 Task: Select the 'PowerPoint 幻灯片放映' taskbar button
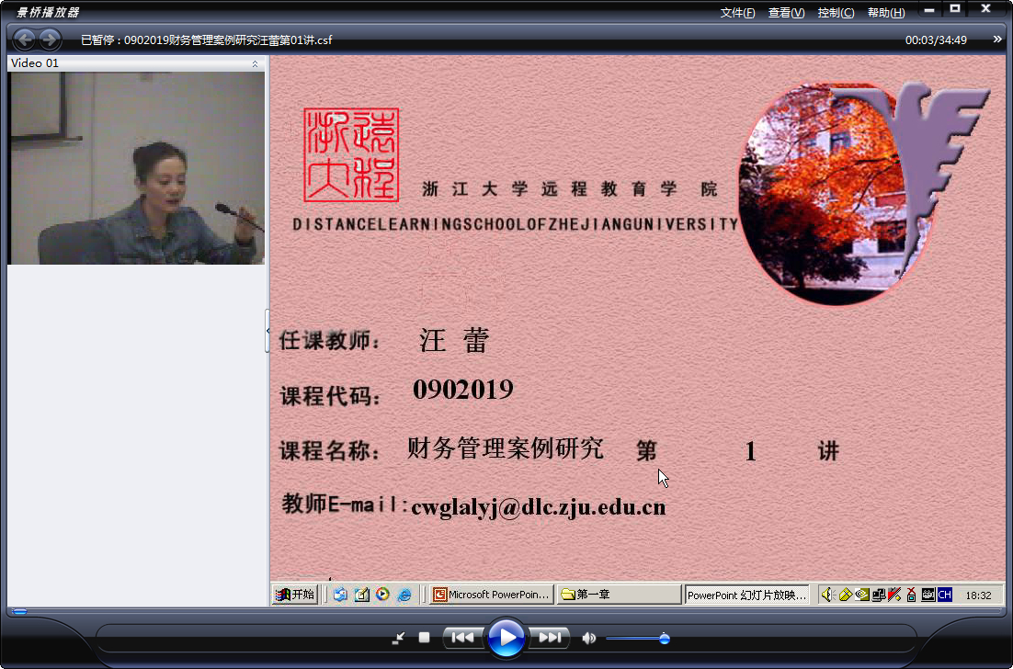[746, 595]
